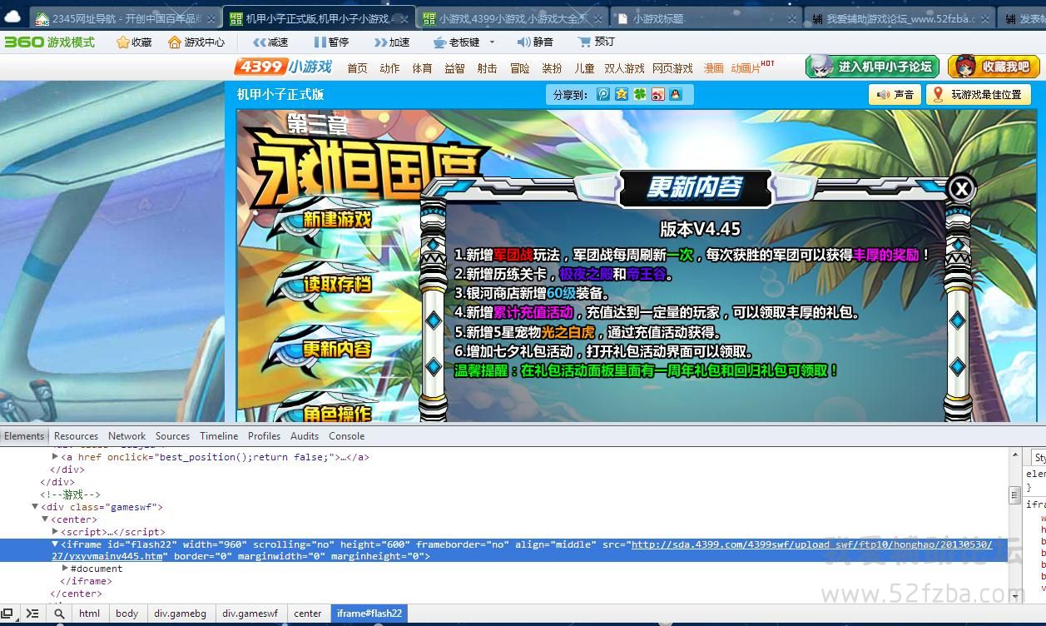
Task: Collapse the iframe flash22 node
Action: [56, 544]
